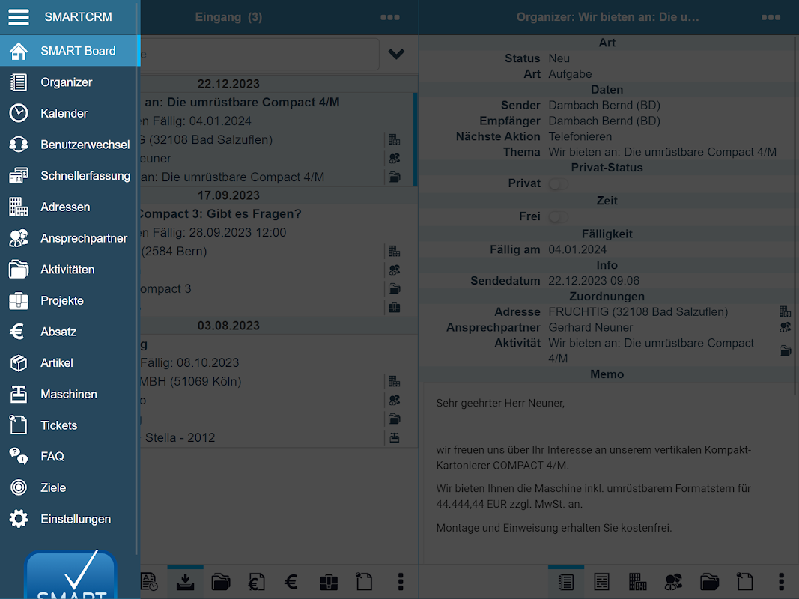The image size is (799, 599).
Task: Click the Status value Neu
Action: click(559, 58)
